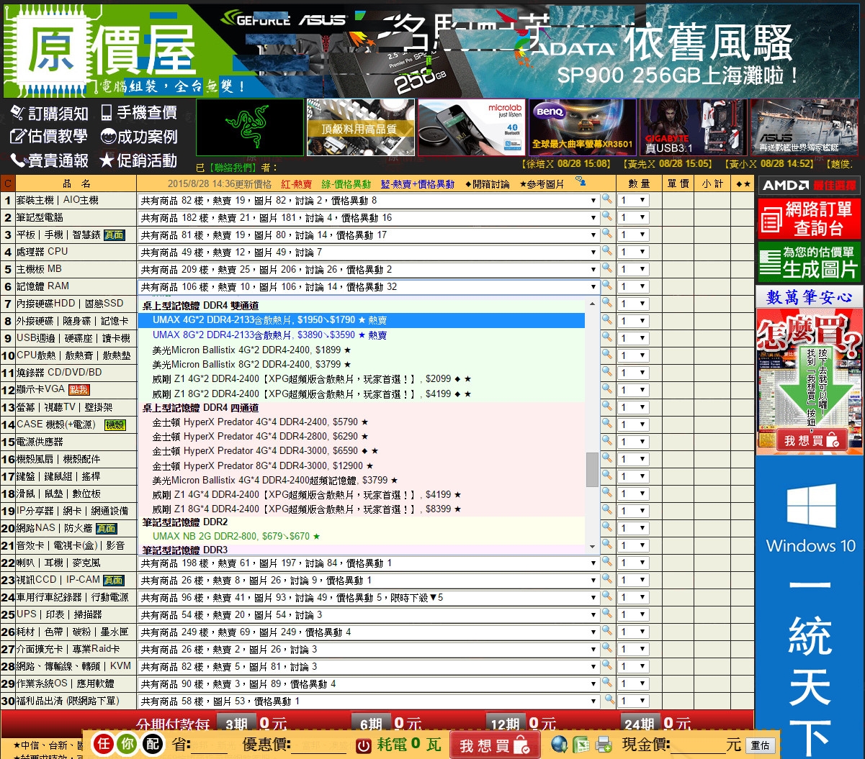Click 我想買 button in right sidebar ad

coord(811,440)
